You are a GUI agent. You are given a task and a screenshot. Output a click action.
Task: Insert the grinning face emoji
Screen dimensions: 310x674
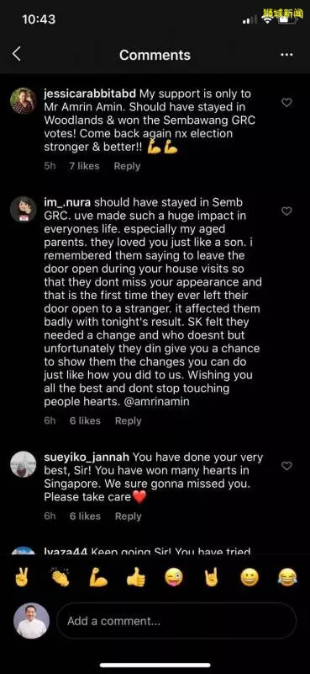pyautogui.click(x=250, y=577)
